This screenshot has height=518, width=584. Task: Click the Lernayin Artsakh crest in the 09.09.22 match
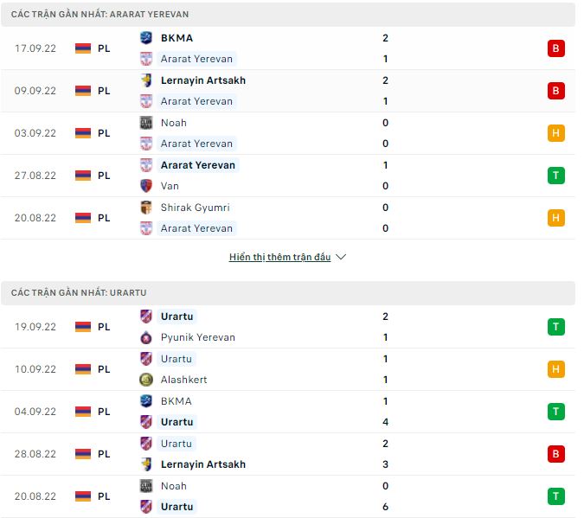[145, 80]
